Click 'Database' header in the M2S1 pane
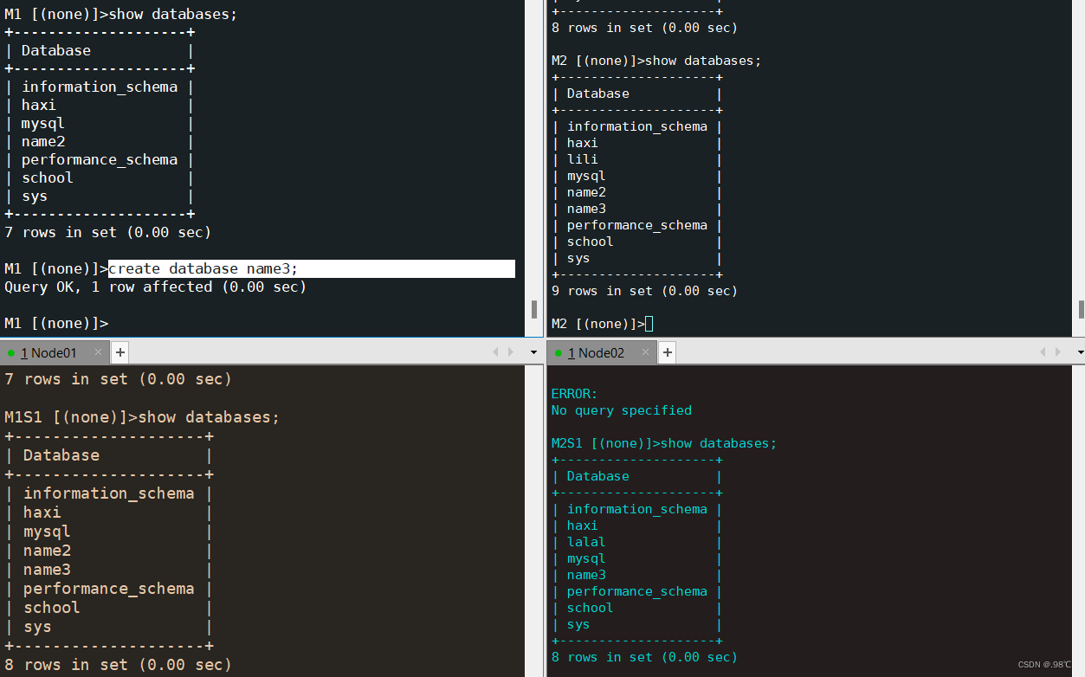The width and height of the screenshot is (1085, 677). (x=598, y=476)
